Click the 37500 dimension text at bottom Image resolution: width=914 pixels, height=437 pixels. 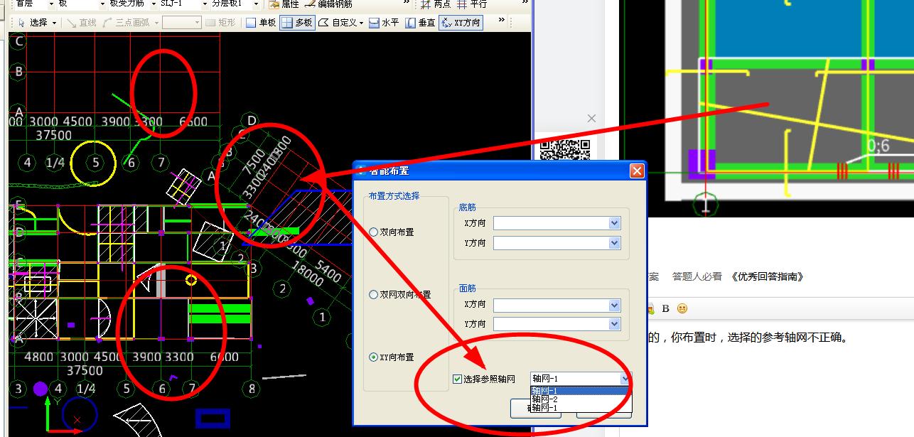point(85,370)
